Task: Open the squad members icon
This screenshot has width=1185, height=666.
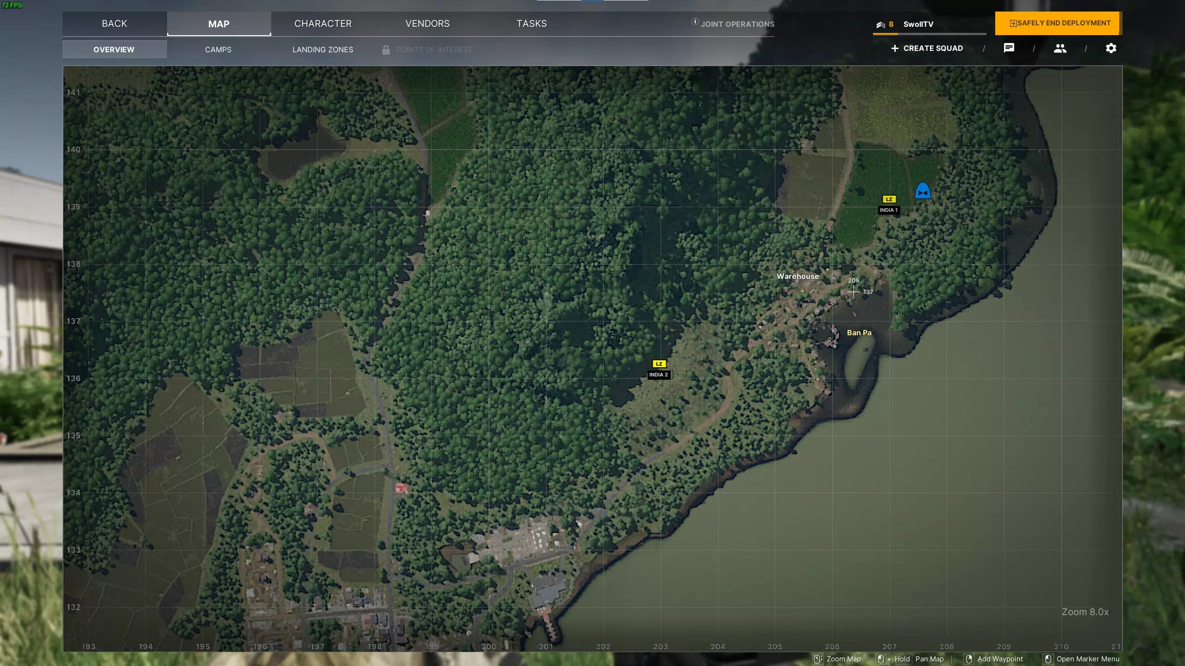Action: pos(1060,48)
